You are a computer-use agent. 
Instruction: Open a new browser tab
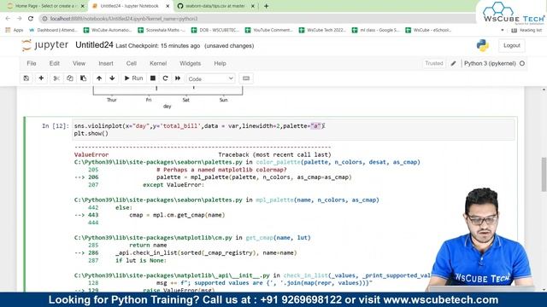coord(266,6)
